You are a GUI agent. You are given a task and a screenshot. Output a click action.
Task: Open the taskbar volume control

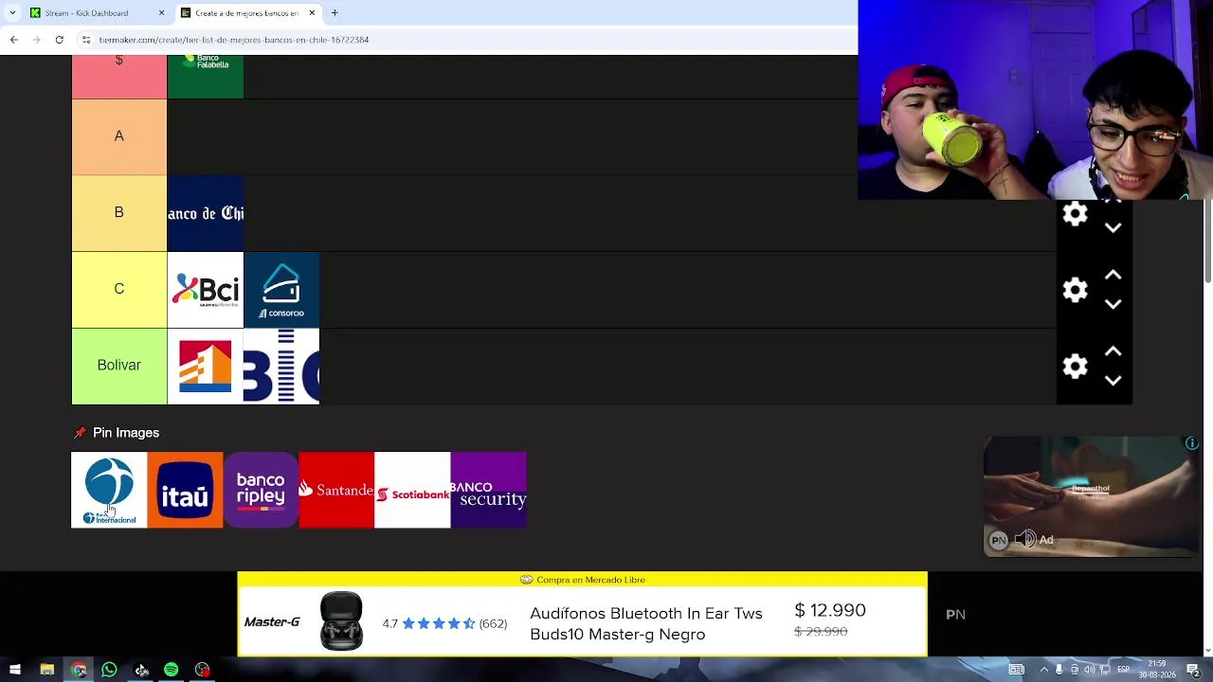1092,670
